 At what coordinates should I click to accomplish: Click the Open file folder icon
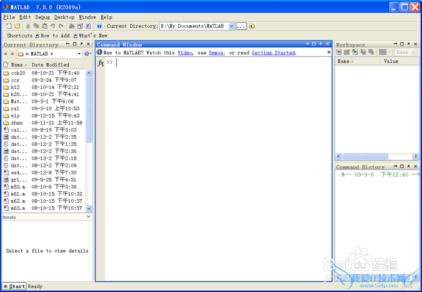[x=17, y=26]
